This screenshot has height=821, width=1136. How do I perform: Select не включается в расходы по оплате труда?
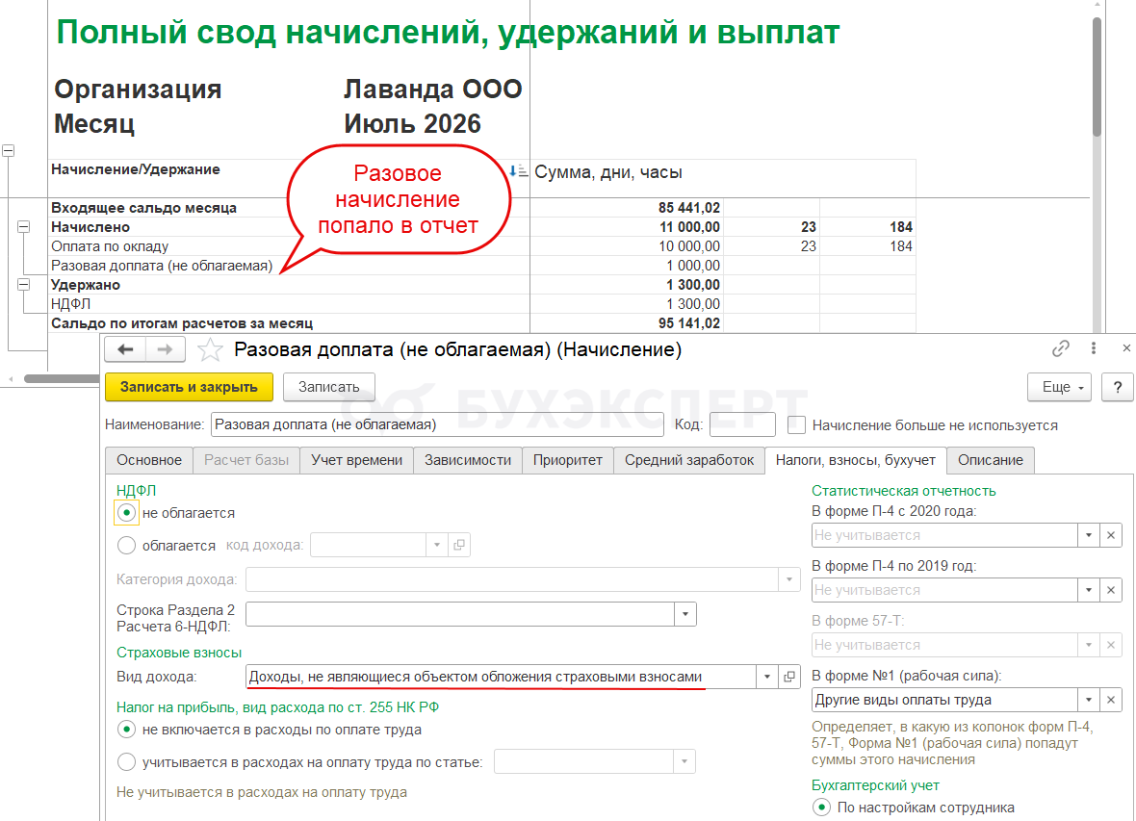127,730
